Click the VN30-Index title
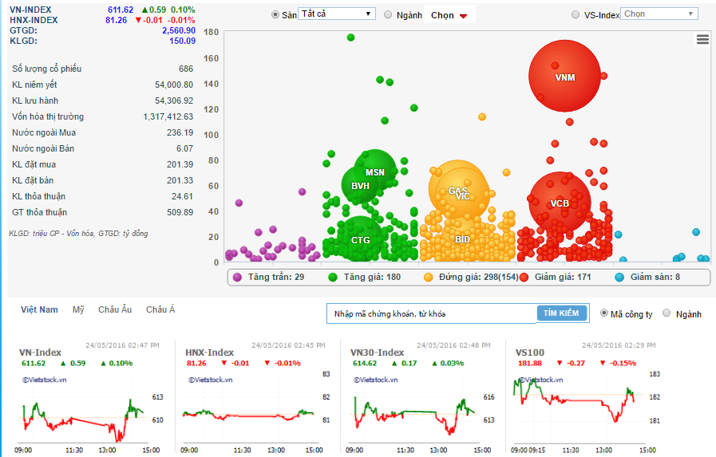This screenshot has width=716, height=457. pyautogui.click(x=377, y=352)
